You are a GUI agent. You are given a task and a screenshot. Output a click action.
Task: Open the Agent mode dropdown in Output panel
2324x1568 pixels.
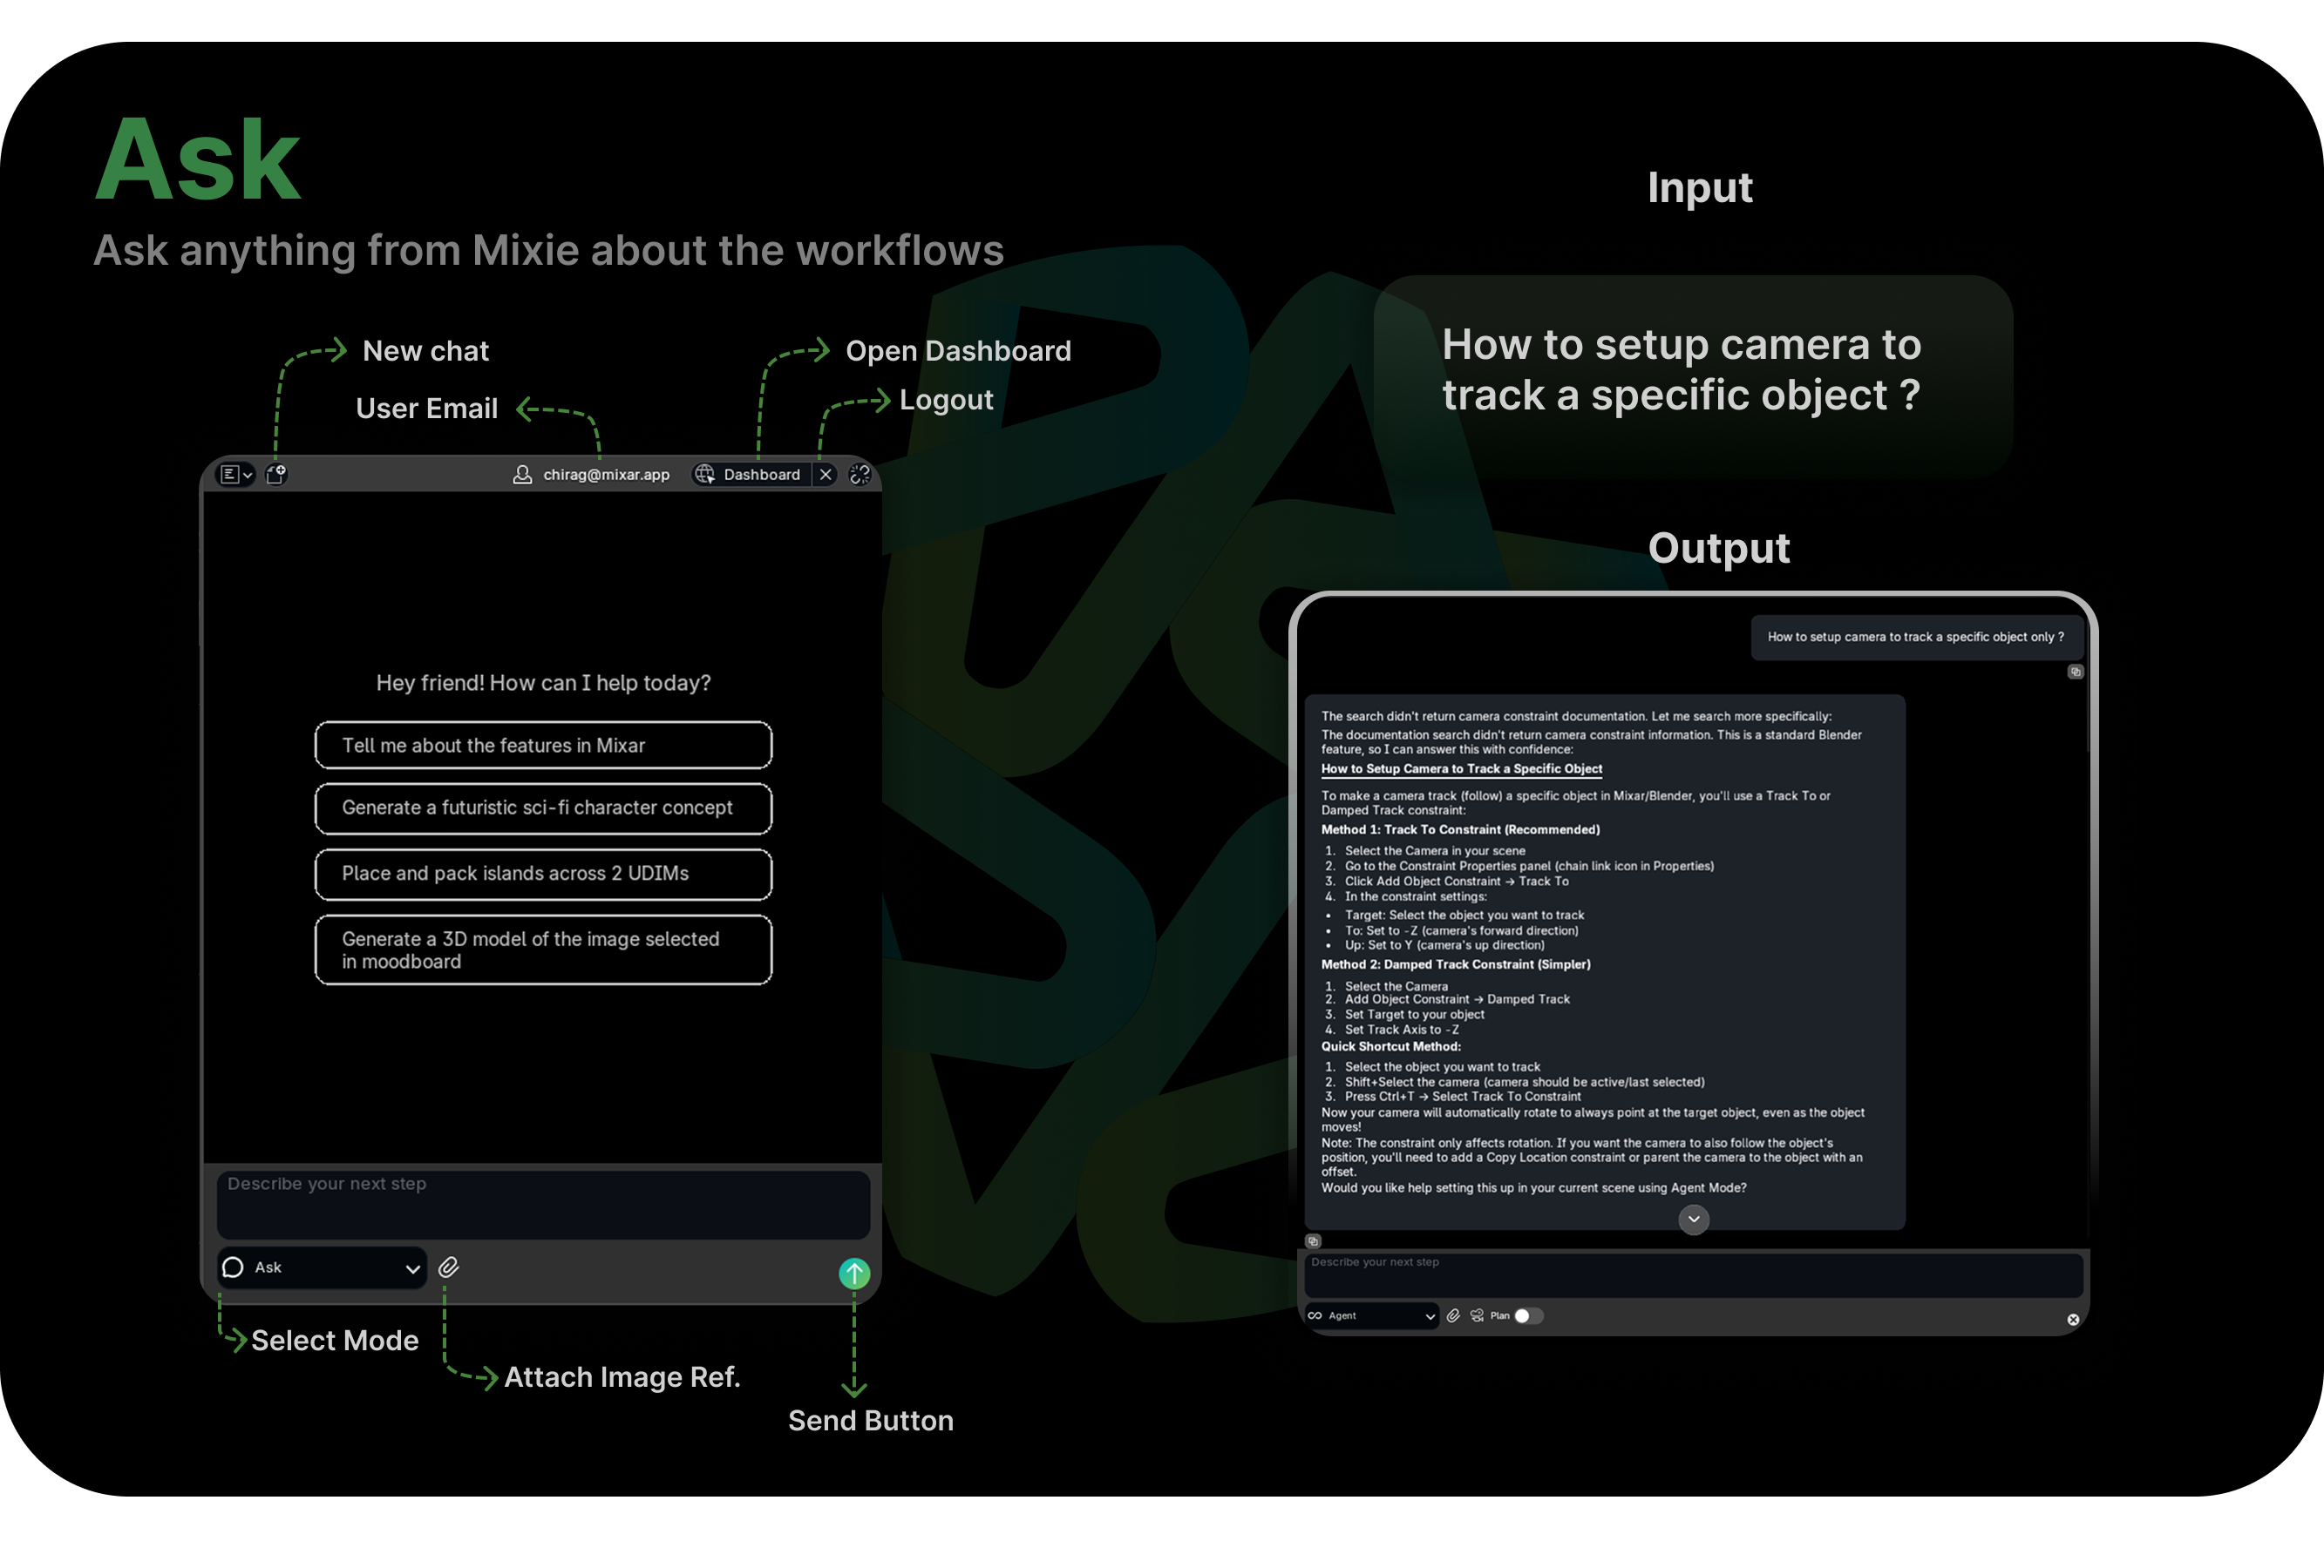pos(1371,1316)
